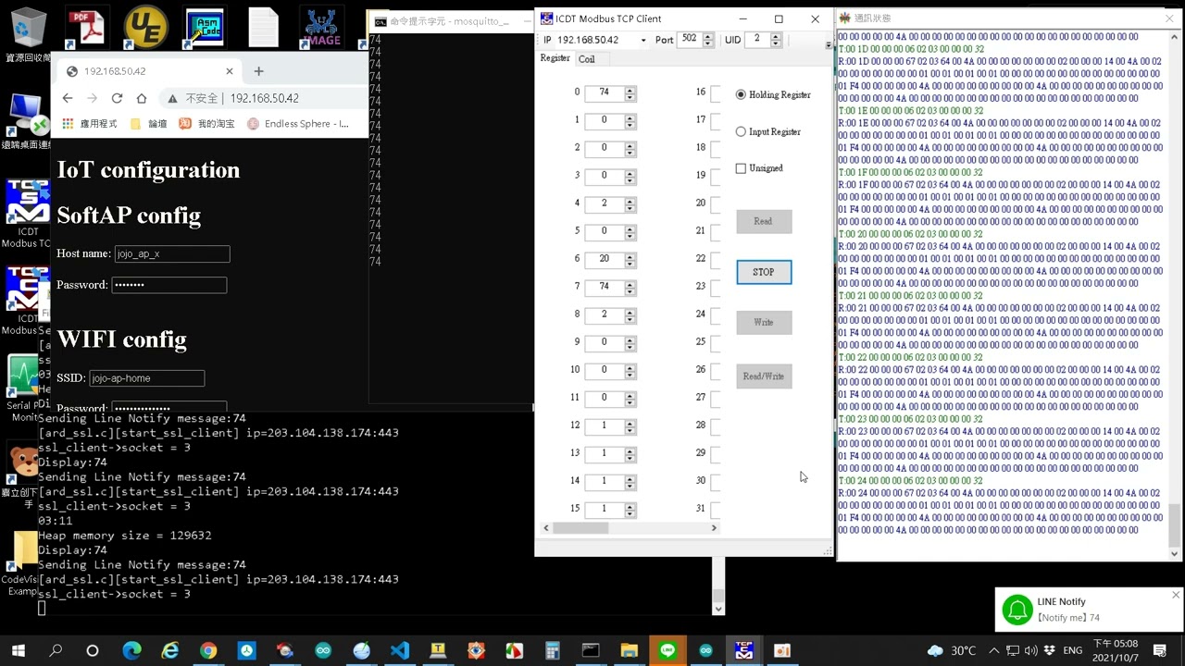Screen dimensions: 1185x666
Task: Open taskbar search magnifier
Action: click(56, 650)
